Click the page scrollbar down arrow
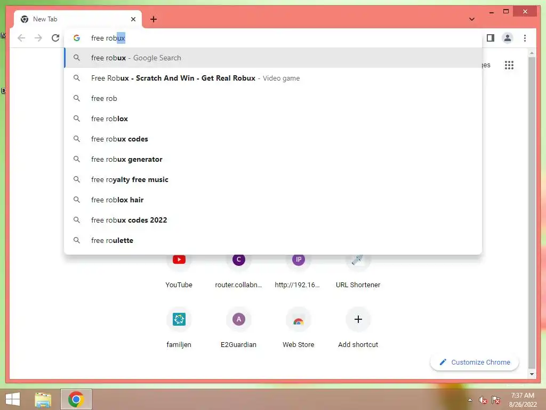This screenshot has height=410, width=546. (532, 374)
